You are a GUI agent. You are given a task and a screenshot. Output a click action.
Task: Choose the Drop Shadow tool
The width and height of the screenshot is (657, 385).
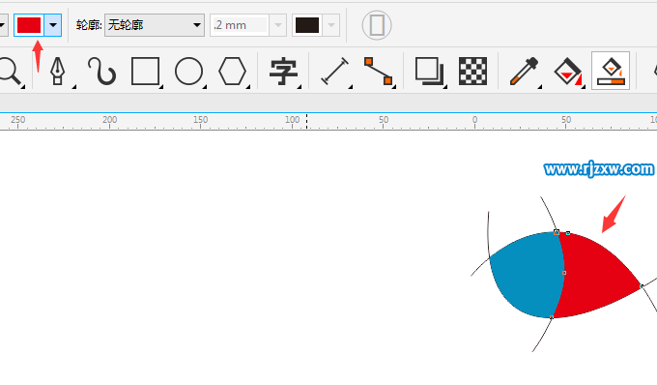point(430,72)
